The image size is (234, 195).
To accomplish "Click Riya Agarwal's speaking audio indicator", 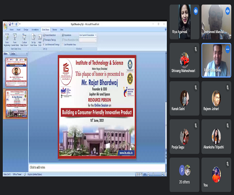I will pyautogui.click(x=196, y=11).
